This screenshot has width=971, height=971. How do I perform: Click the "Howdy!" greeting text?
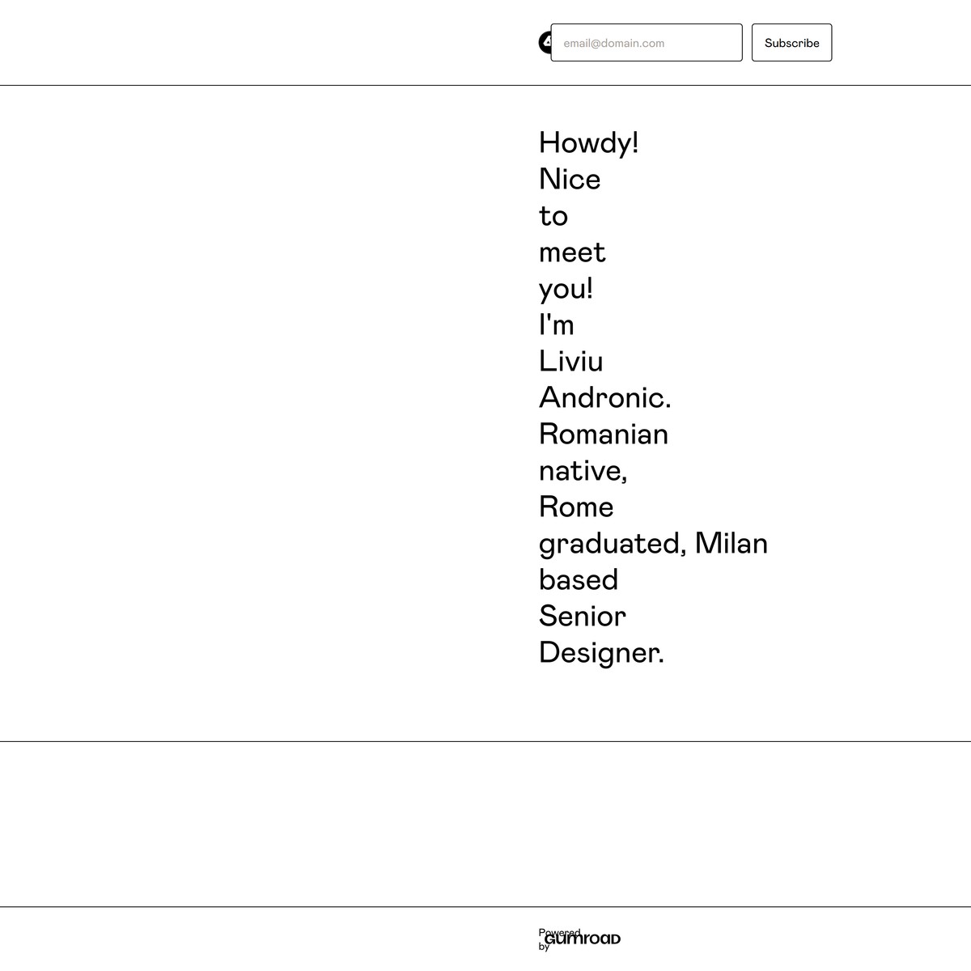tap(588, 143)
